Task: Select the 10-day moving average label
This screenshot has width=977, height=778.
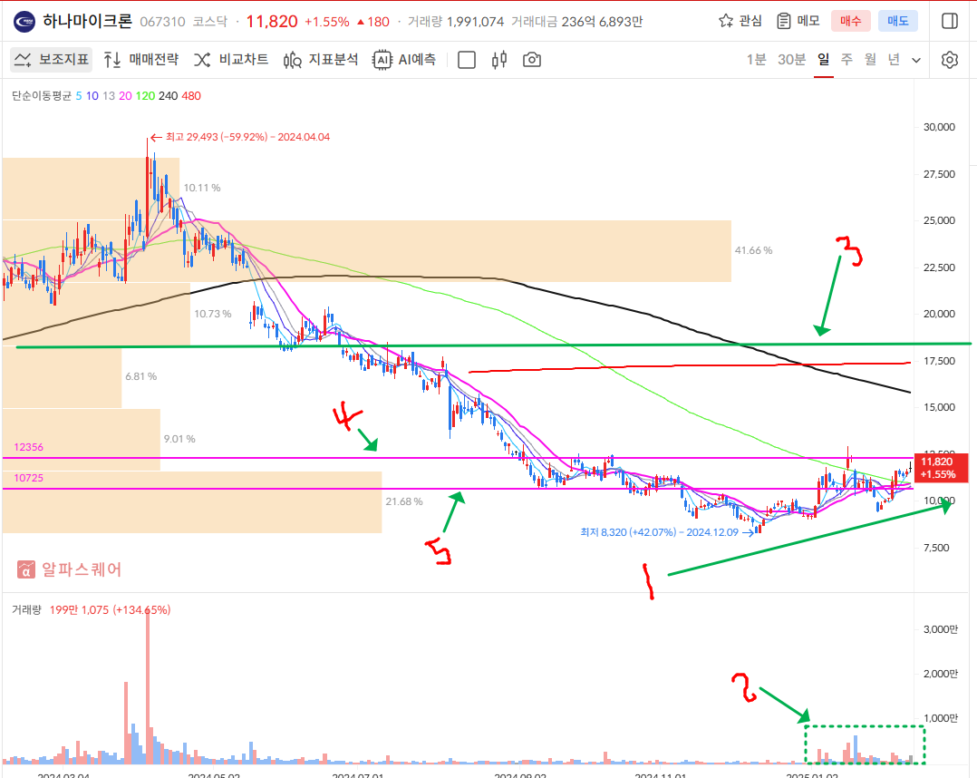Action: point(92,96)
